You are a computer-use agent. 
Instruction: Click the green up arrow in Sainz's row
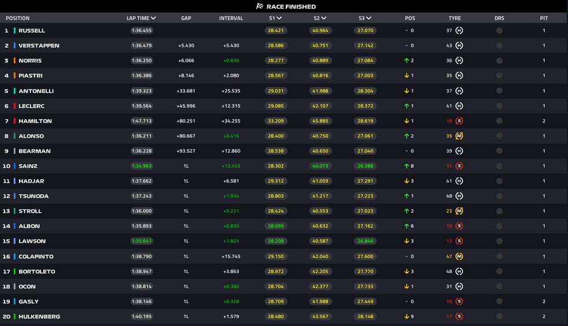[x=407, y=166]
